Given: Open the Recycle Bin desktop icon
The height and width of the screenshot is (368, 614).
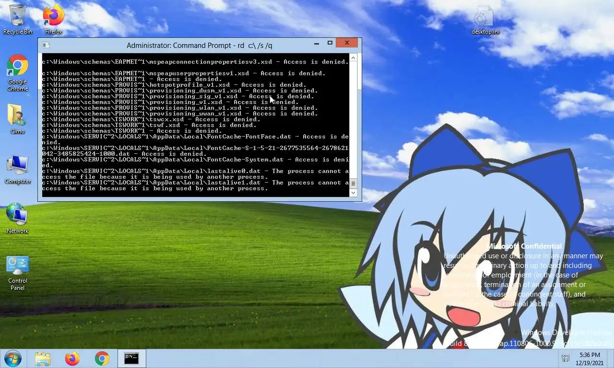Looking at the screenshot, I should [18, 20].
